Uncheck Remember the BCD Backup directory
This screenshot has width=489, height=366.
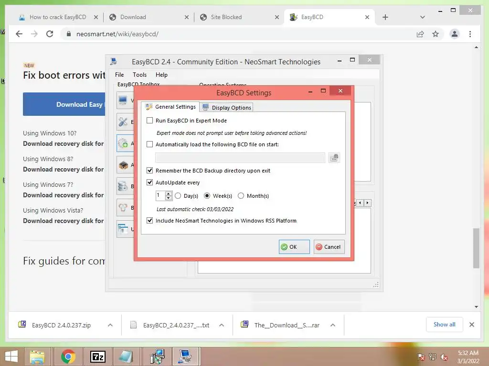pos(149,170)
